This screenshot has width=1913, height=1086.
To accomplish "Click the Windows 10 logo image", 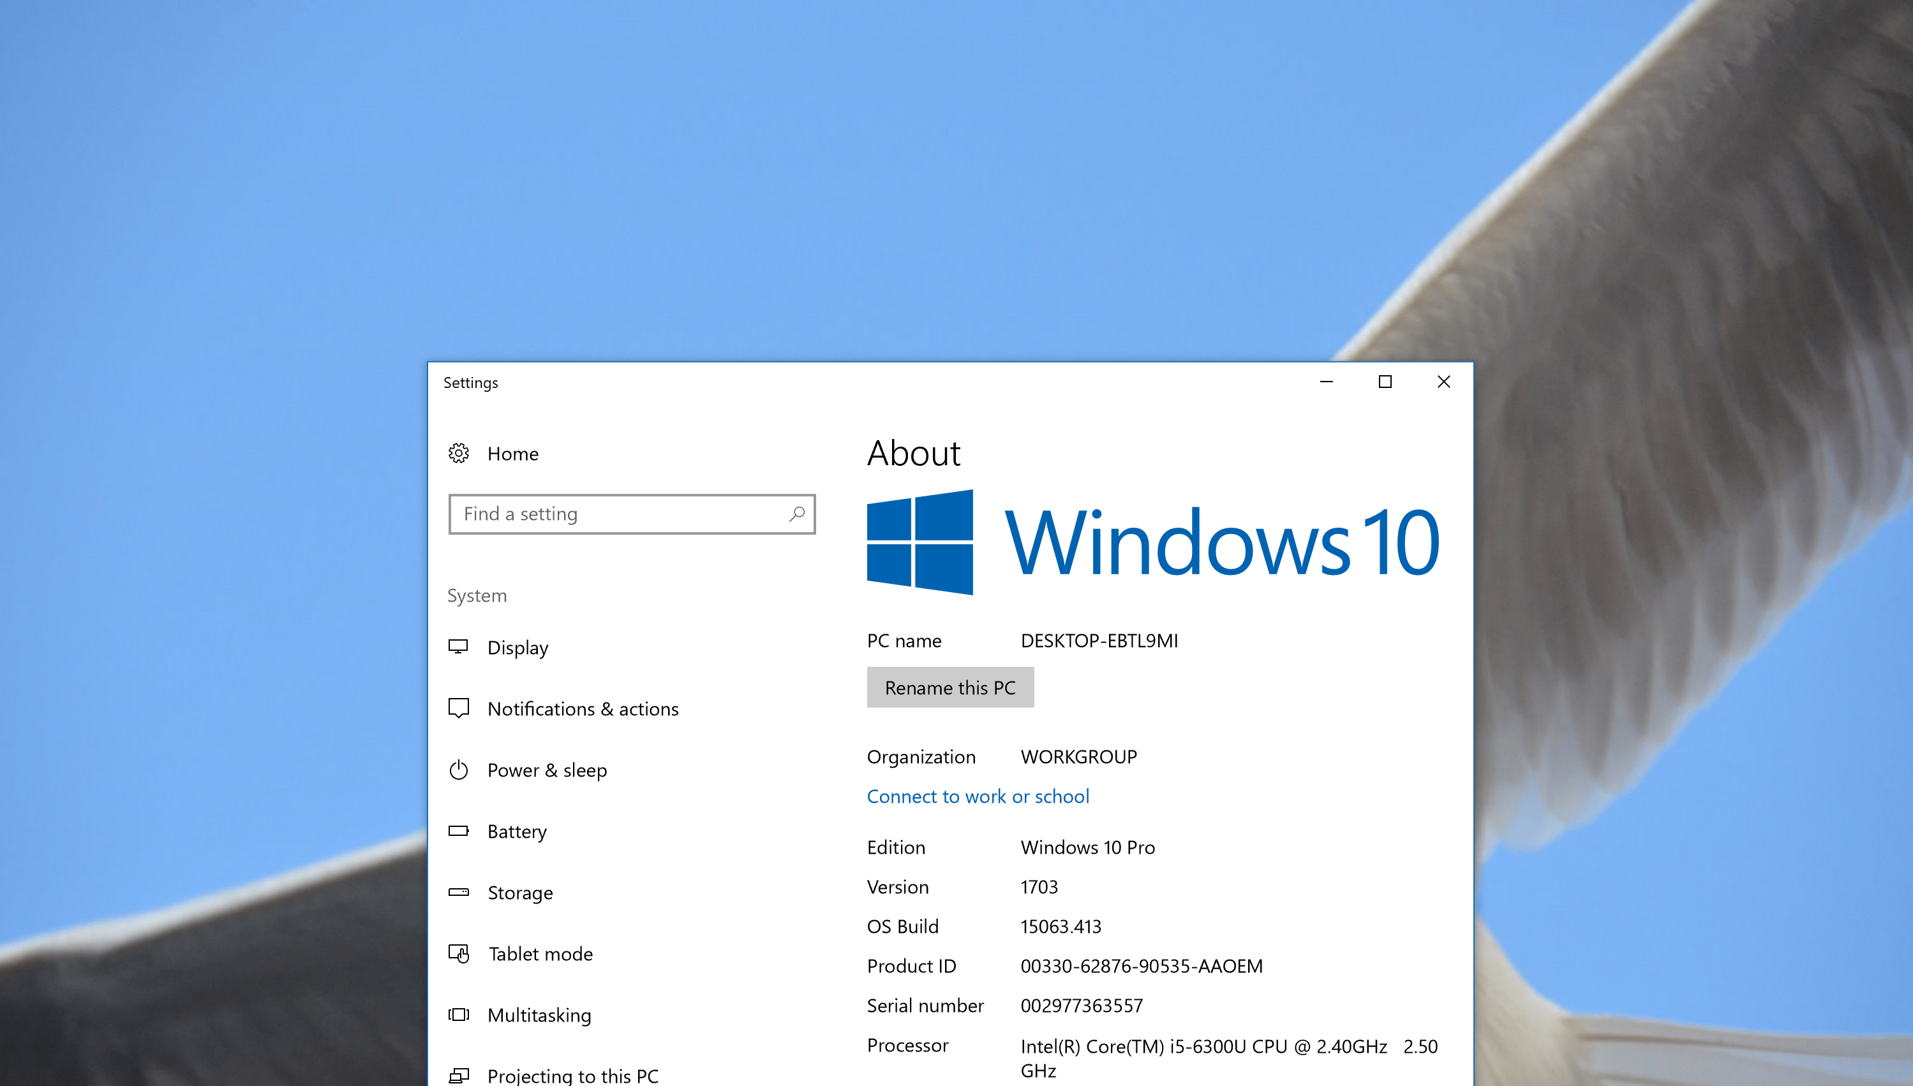I will click(1152, 542).
